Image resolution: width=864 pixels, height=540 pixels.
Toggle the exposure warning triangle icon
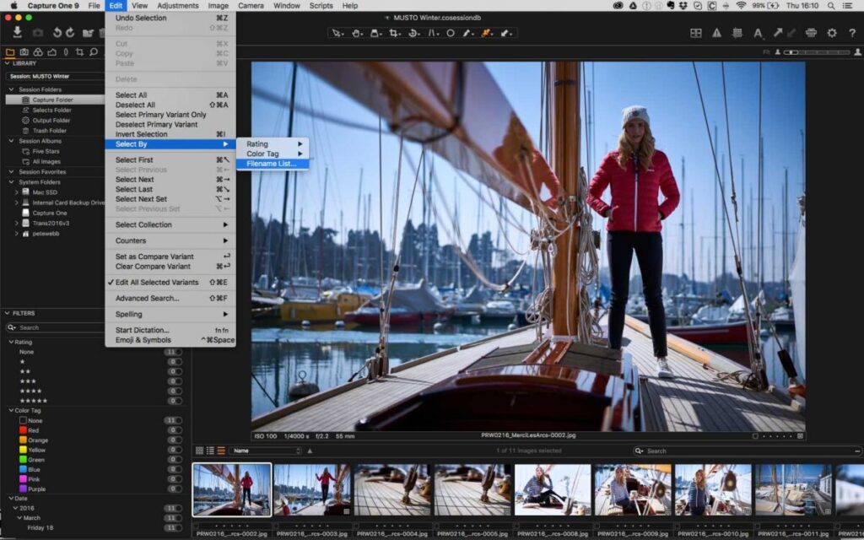tap(716, 33)
